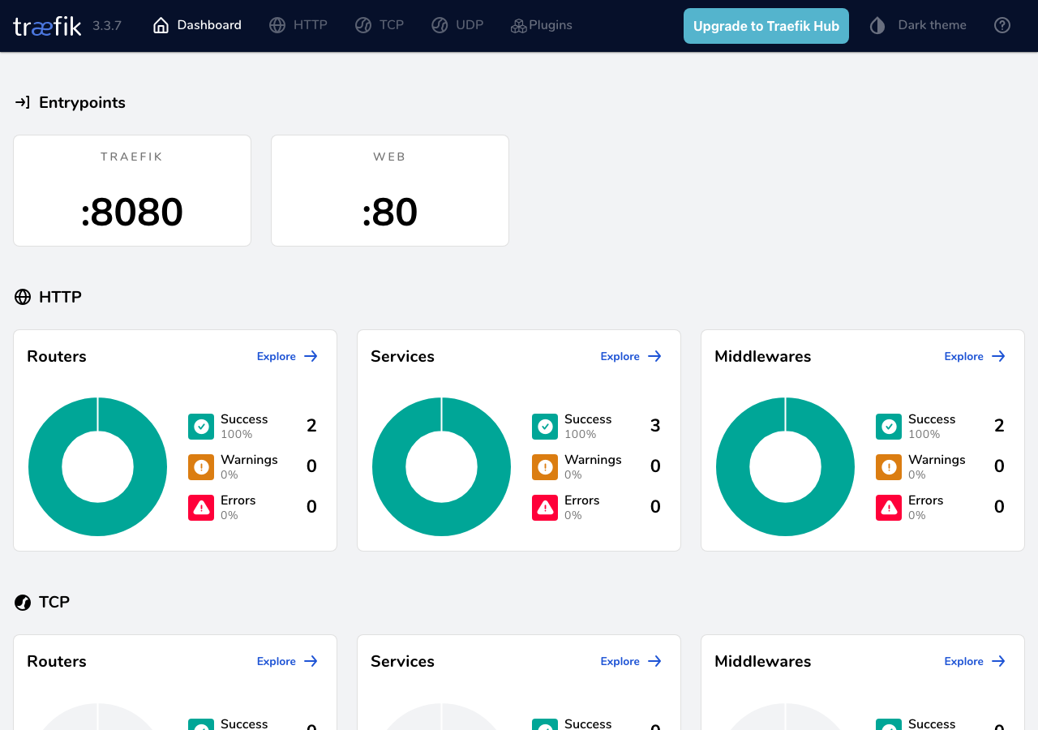Toggle the Dark theme switch
Image resolution: width=1038 pixels, height=730 pixels.
(918, 25)
